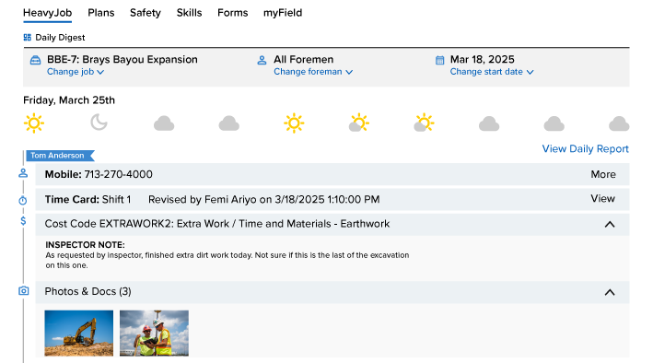
Task: Open the Change foreman dropdown
Action: [313, 72]
